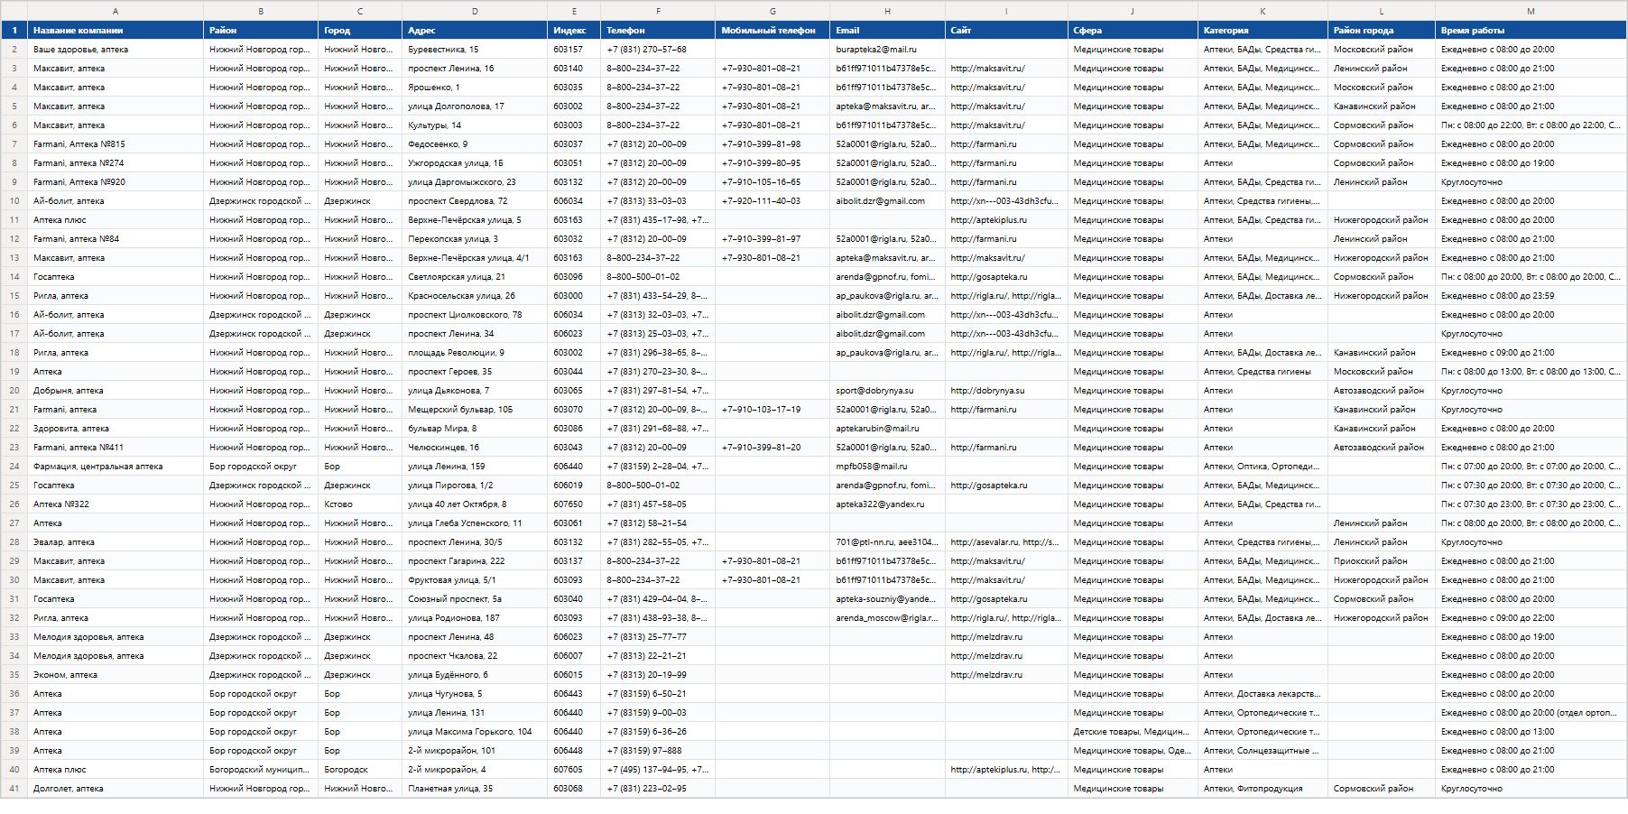Click the 'Сайт' header cell
Screen dimensions: 1628x814
pyautogui.click(x=1006, y=31)
